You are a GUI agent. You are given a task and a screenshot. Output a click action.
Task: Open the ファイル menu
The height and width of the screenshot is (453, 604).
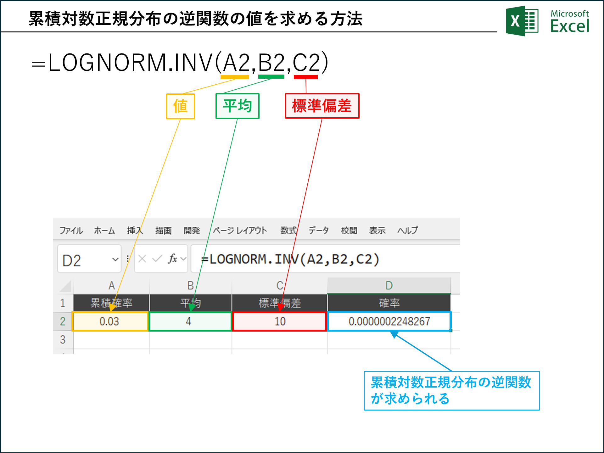click(x=71, y=230)
